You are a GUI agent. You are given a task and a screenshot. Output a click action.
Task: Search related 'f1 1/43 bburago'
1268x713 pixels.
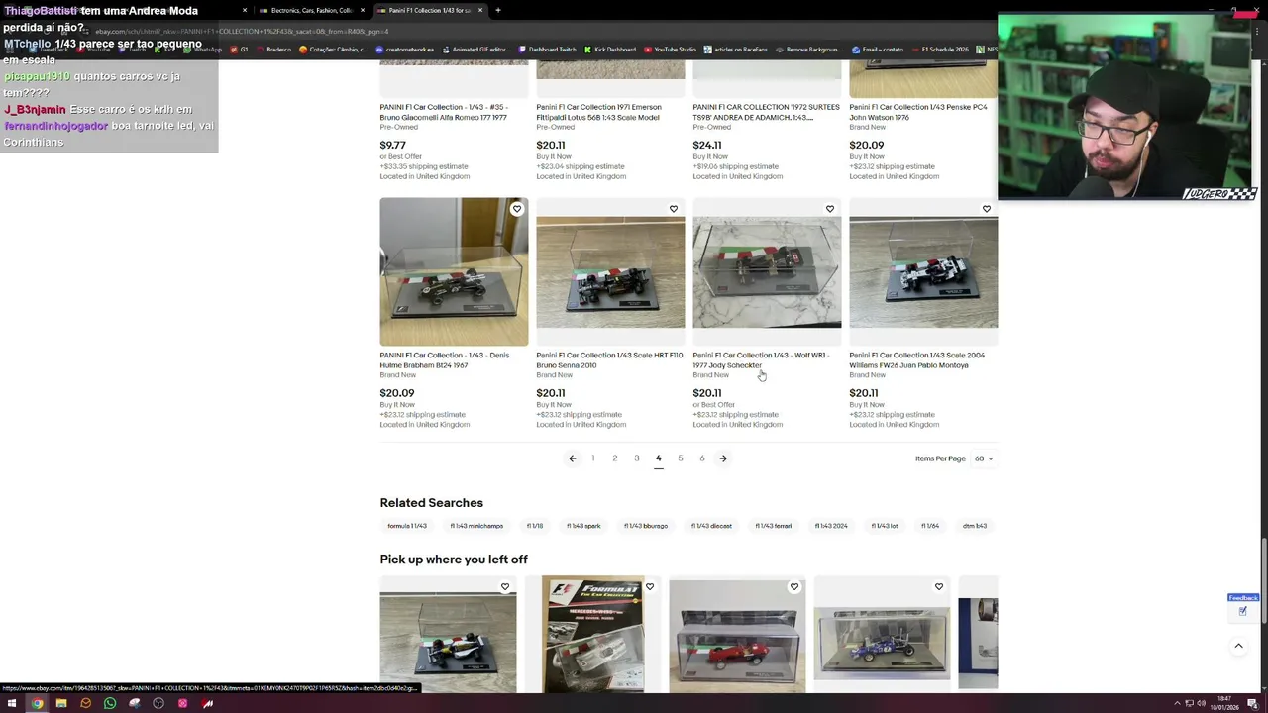pos(646,526)
